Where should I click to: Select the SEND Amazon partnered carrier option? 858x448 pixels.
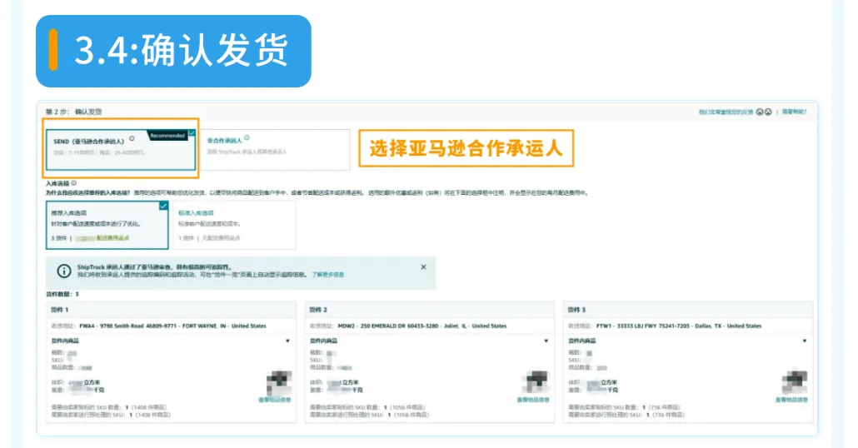(121, 149)
